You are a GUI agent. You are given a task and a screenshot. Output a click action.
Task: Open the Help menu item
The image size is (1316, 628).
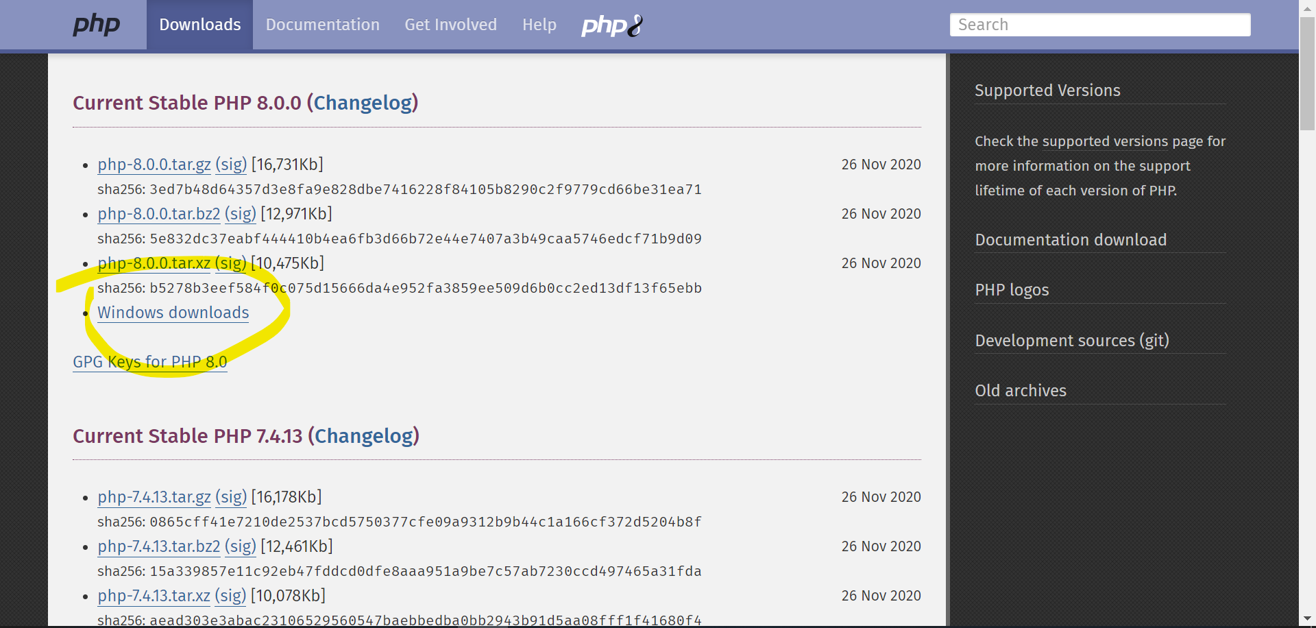(539, 25)
